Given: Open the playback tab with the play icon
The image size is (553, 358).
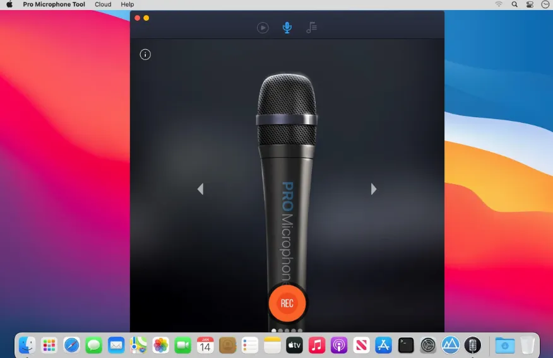Looking at the screenshot, I should tap(263, 28).
